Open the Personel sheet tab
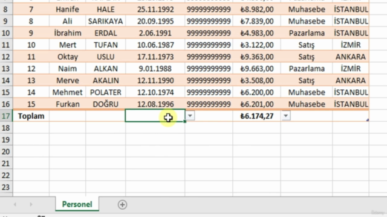The width and height of the screenshot is (387, 217). pyautogui.click(x=77, y=204)
